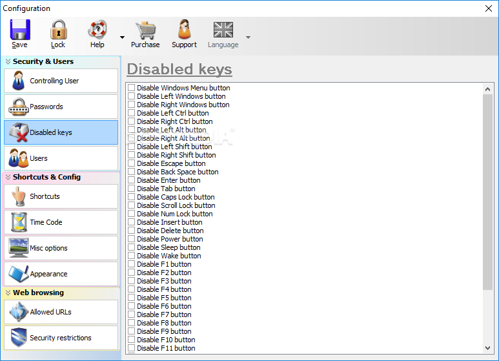
Task: Open the Controlling User label
Action: (x=54, y=81)
